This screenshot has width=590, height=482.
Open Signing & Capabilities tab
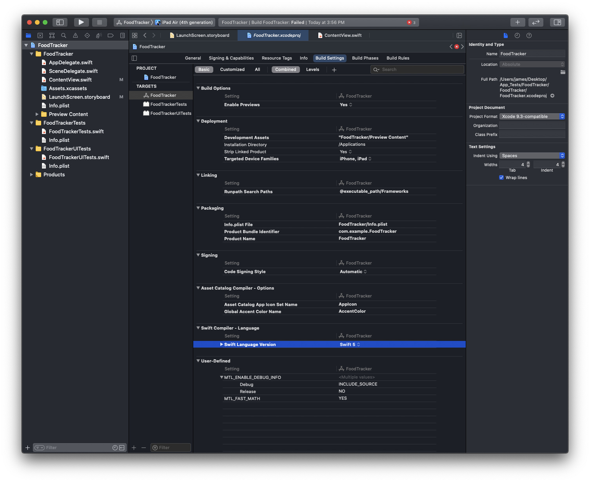[231, 58]
